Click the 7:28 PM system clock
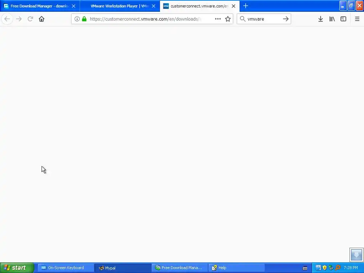364x273 pixels. [x=351, y=268]
